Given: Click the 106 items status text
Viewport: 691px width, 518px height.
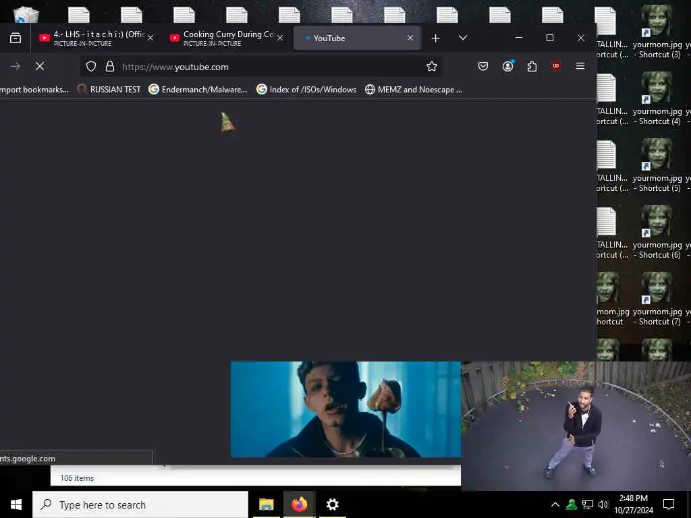Looking at the screenshot, I should click(77, 478).
